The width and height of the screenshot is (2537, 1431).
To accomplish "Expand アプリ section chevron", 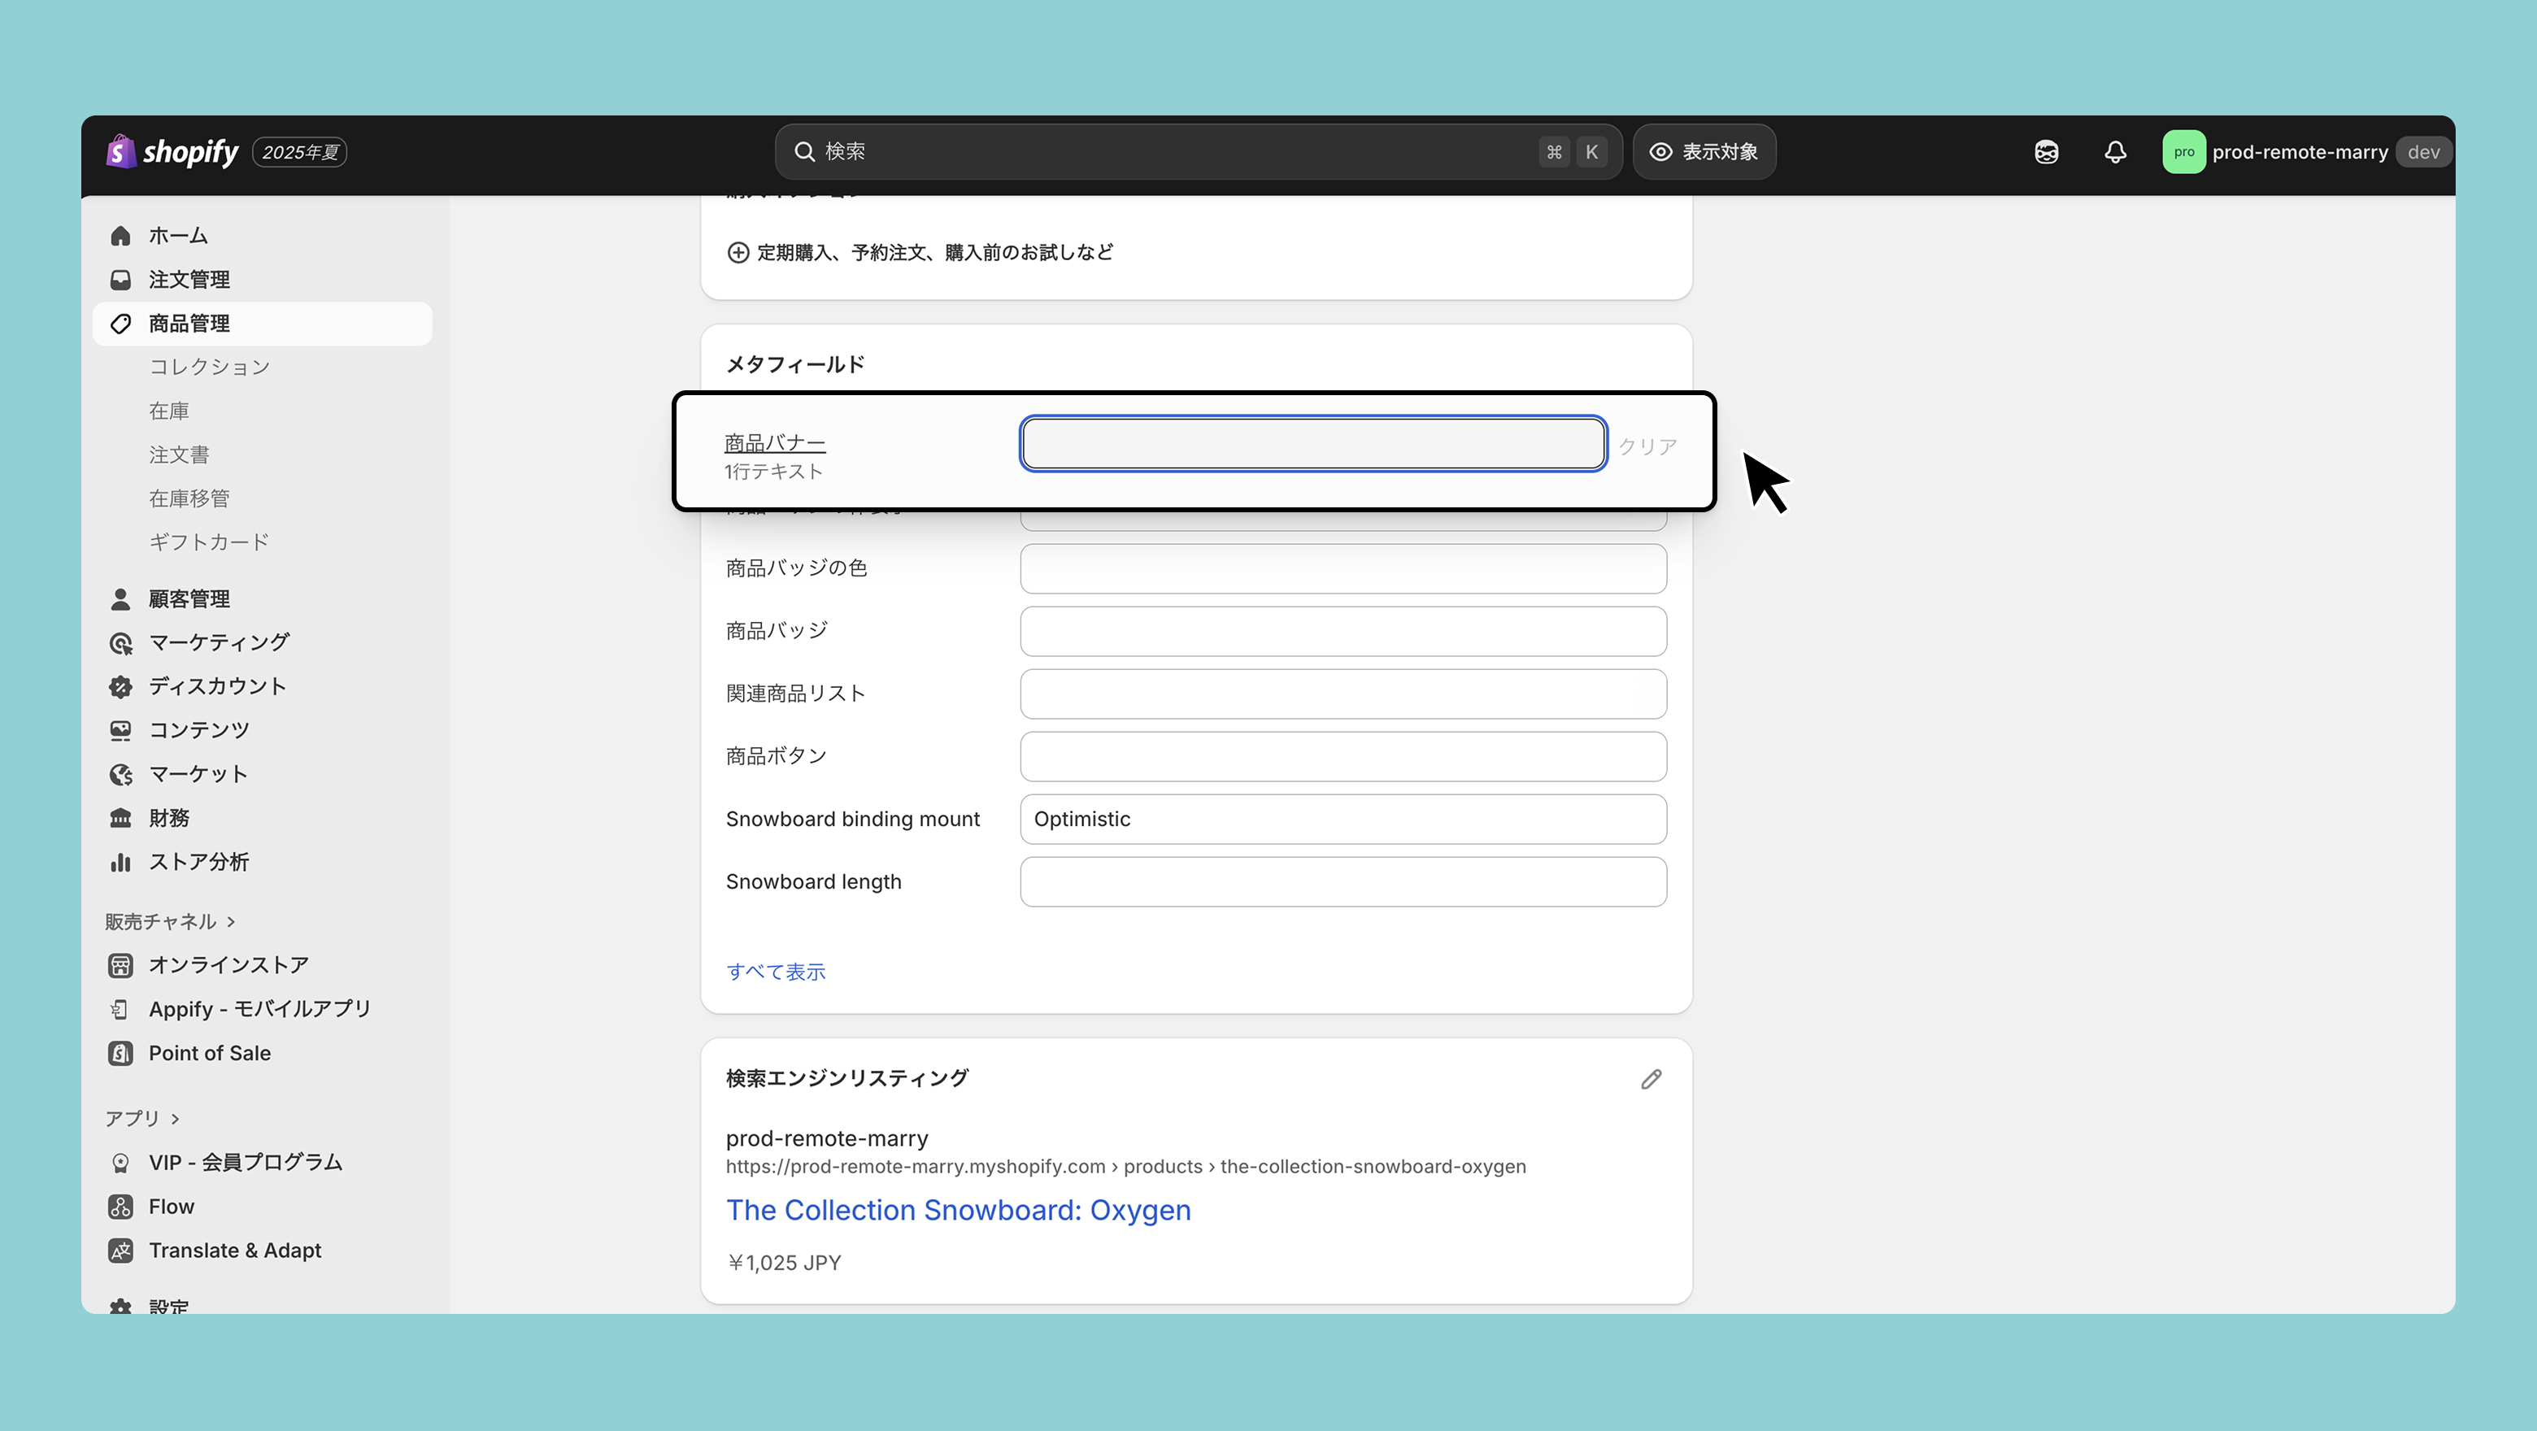I will (x=176, y=1119).
